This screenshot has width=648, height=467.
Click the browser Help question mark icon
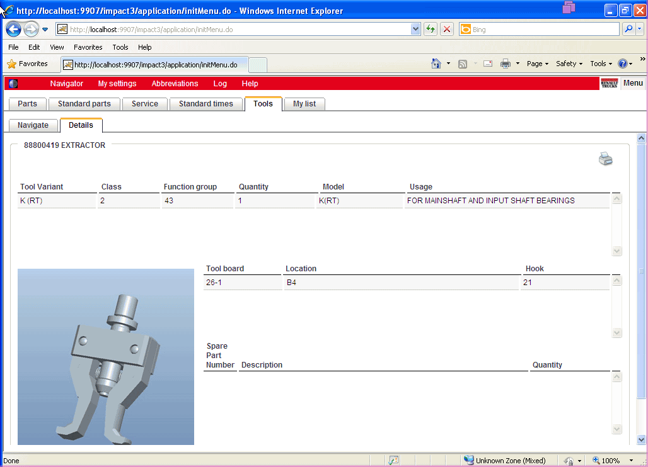[623, 64]
